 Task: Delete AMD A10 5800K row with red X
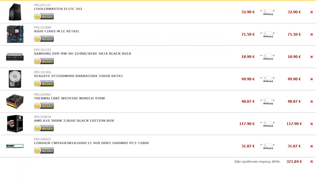pos(312,124)
